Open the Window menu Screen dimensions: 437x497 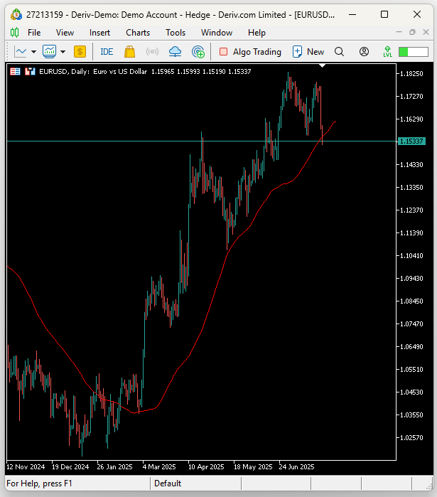[217, 33]
